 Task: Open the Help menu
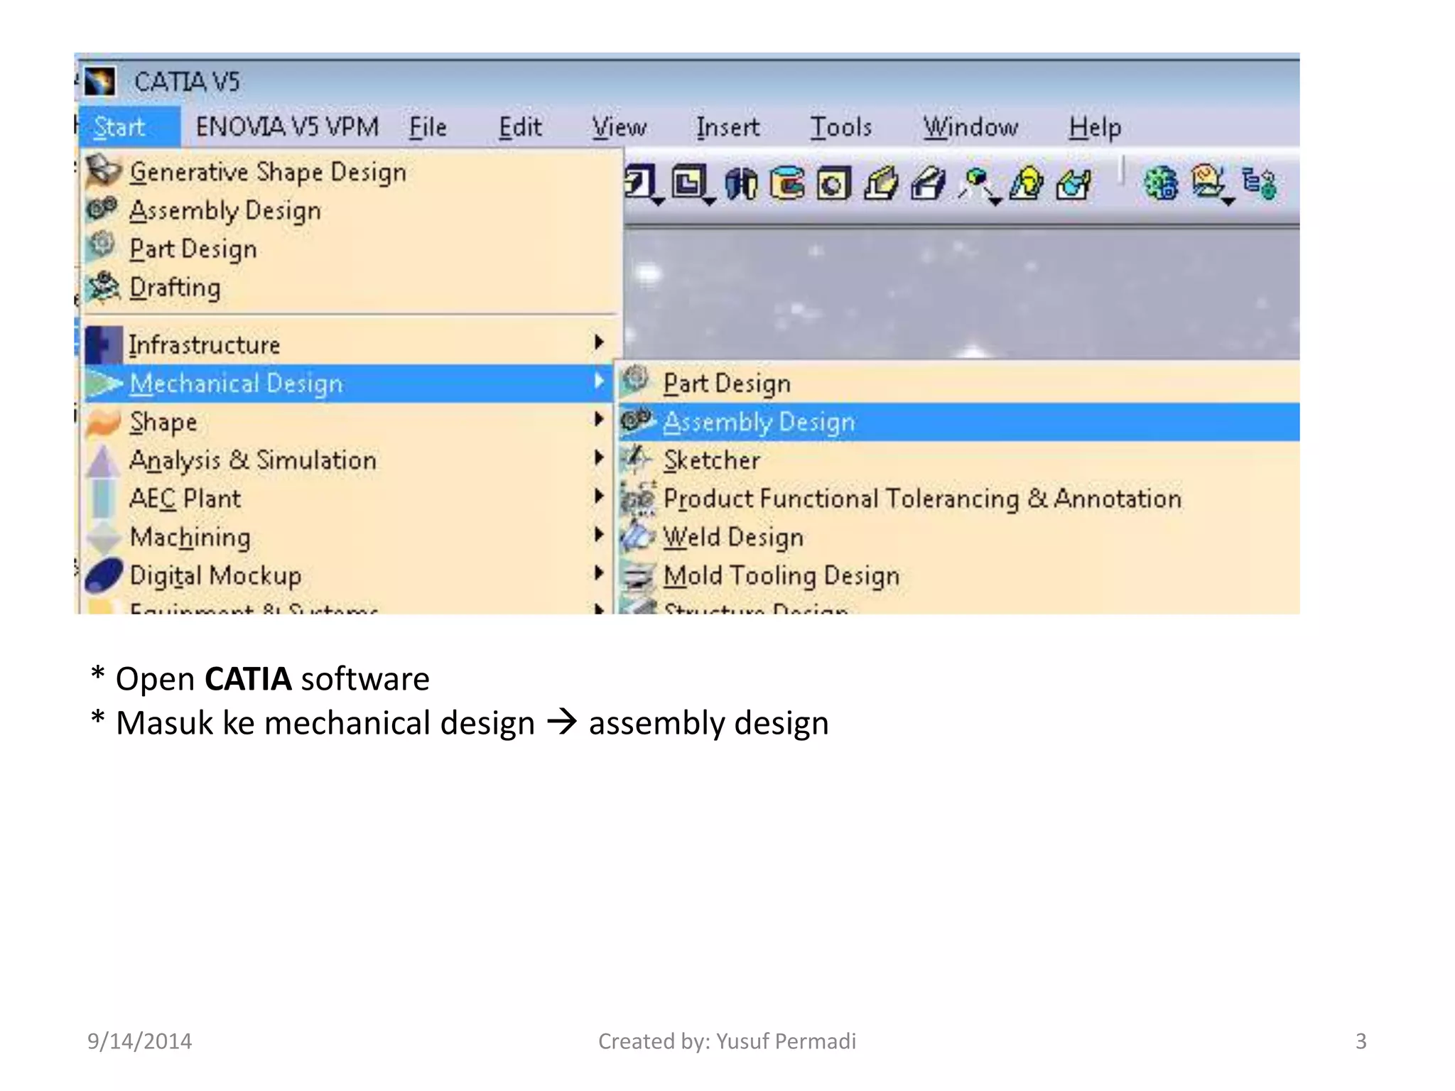point(1095,127)
